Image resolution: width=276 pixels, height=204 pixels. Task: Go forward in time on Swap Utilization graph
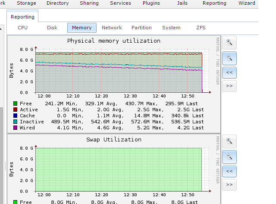pyautogui.click(x=229, y=185)
